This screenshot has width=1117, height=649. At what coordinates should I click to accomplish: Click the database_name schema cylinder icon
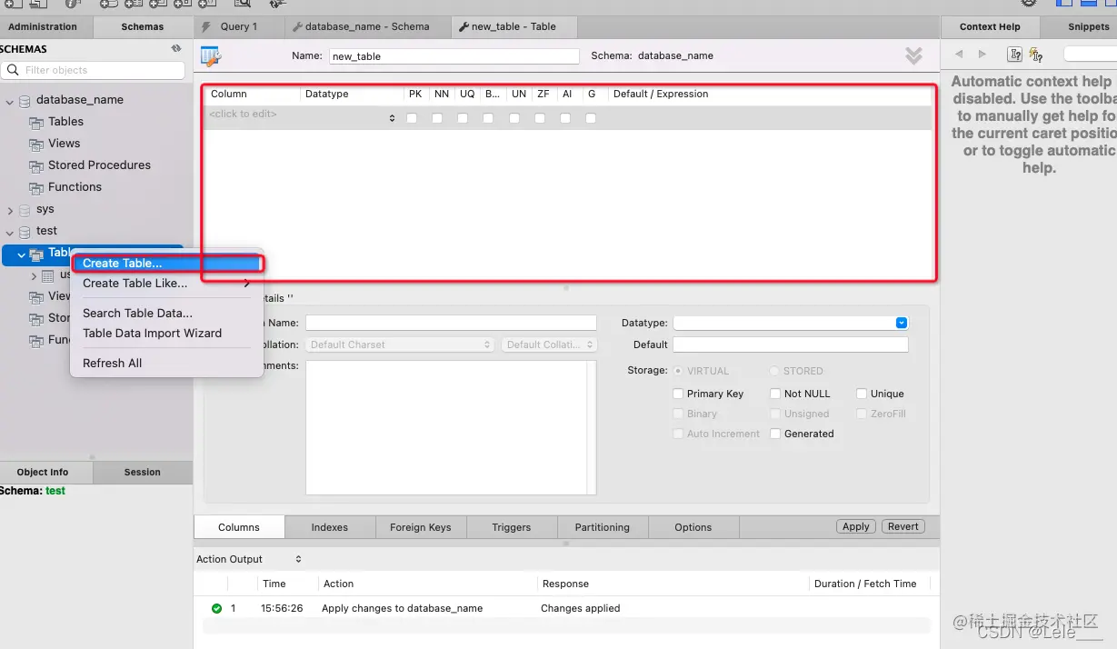point(25,100)
